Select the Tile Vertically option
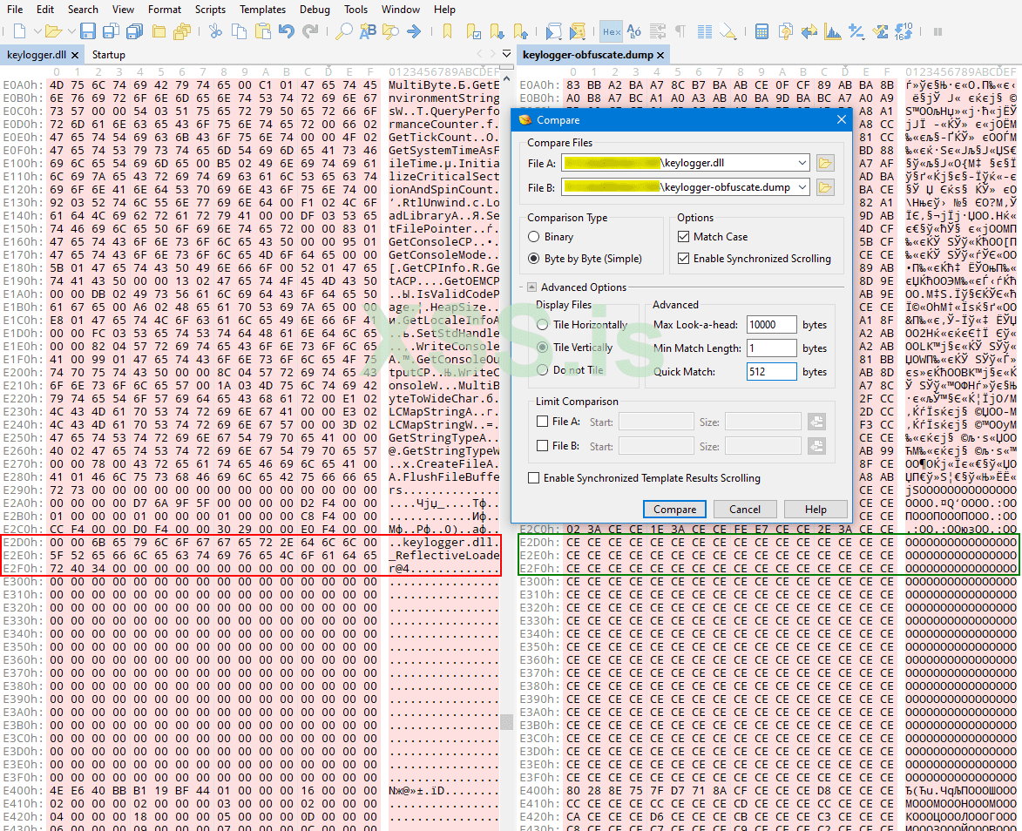1022x831 pixels. point(542,348)
